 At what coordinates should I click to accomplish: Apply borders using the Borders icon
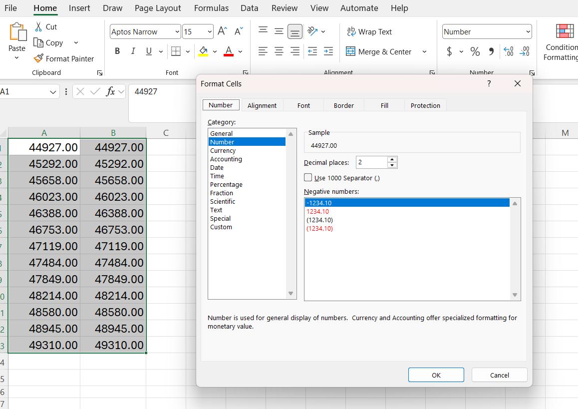(x=176, y=51)
